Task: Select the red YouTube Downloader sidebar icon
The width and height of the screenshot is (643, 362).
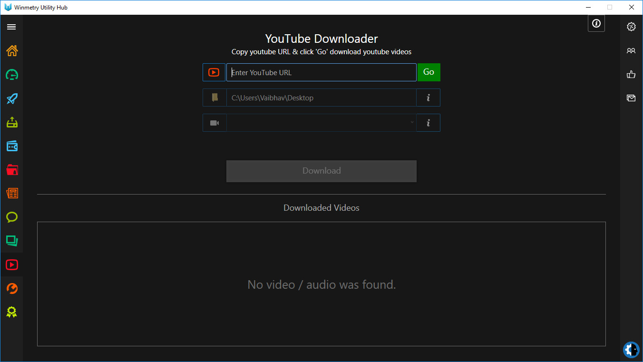Action: pos(12,265)
